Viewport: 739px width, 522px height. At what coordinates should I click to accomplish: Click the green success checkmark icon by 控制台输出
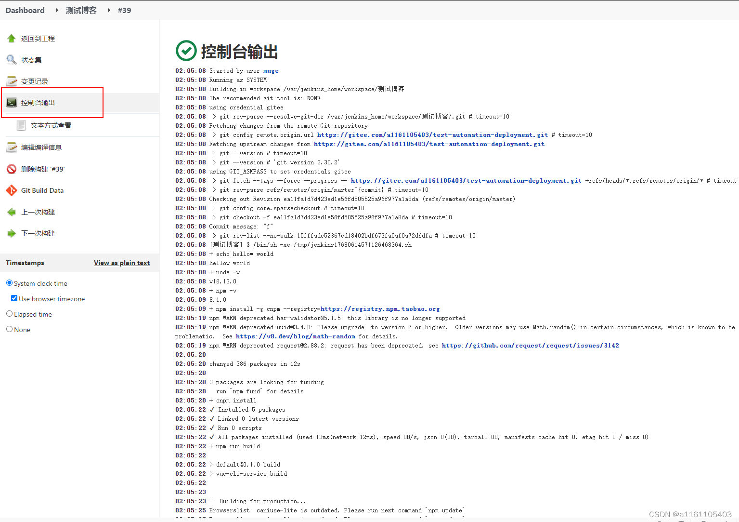(186, 51)
